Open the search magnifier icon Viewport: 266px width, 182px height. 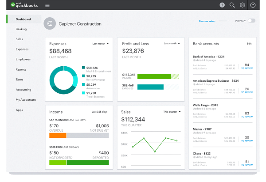232,5
